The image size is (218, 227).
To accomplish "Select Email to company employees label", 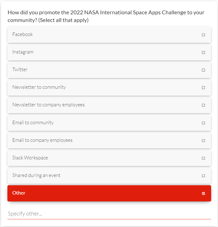I will coord(42,140).
